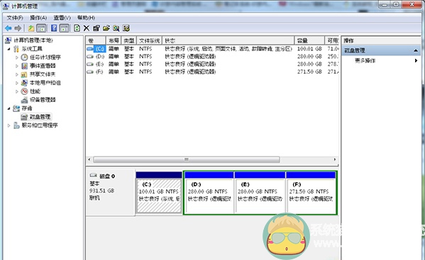Click the 事件查看器 tree icon
Screen dimensions: 425x260
[24, 66]
